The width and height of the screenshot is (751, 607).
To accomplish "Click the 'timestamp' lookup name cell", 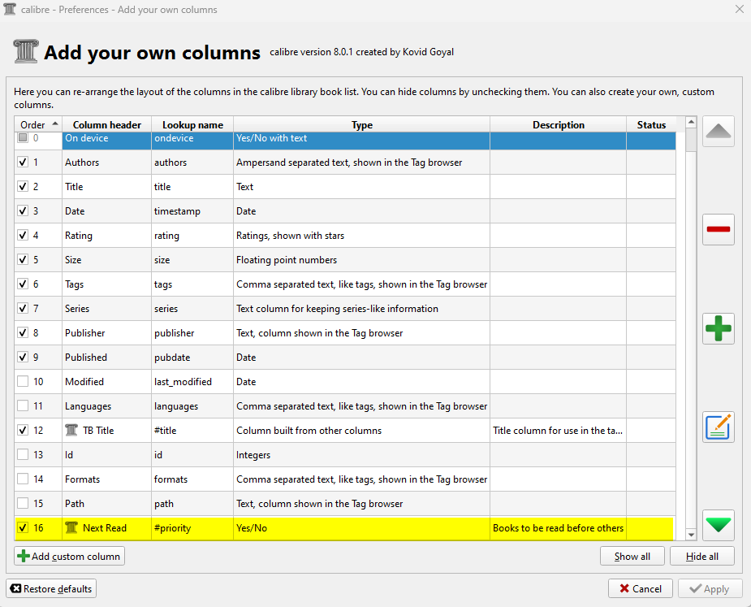I will point(192,211).
